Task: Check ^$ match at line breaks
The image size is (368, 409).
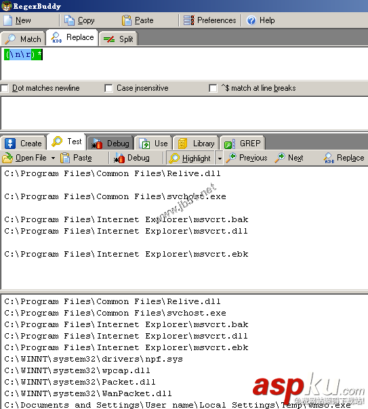Action: point(213,88)
